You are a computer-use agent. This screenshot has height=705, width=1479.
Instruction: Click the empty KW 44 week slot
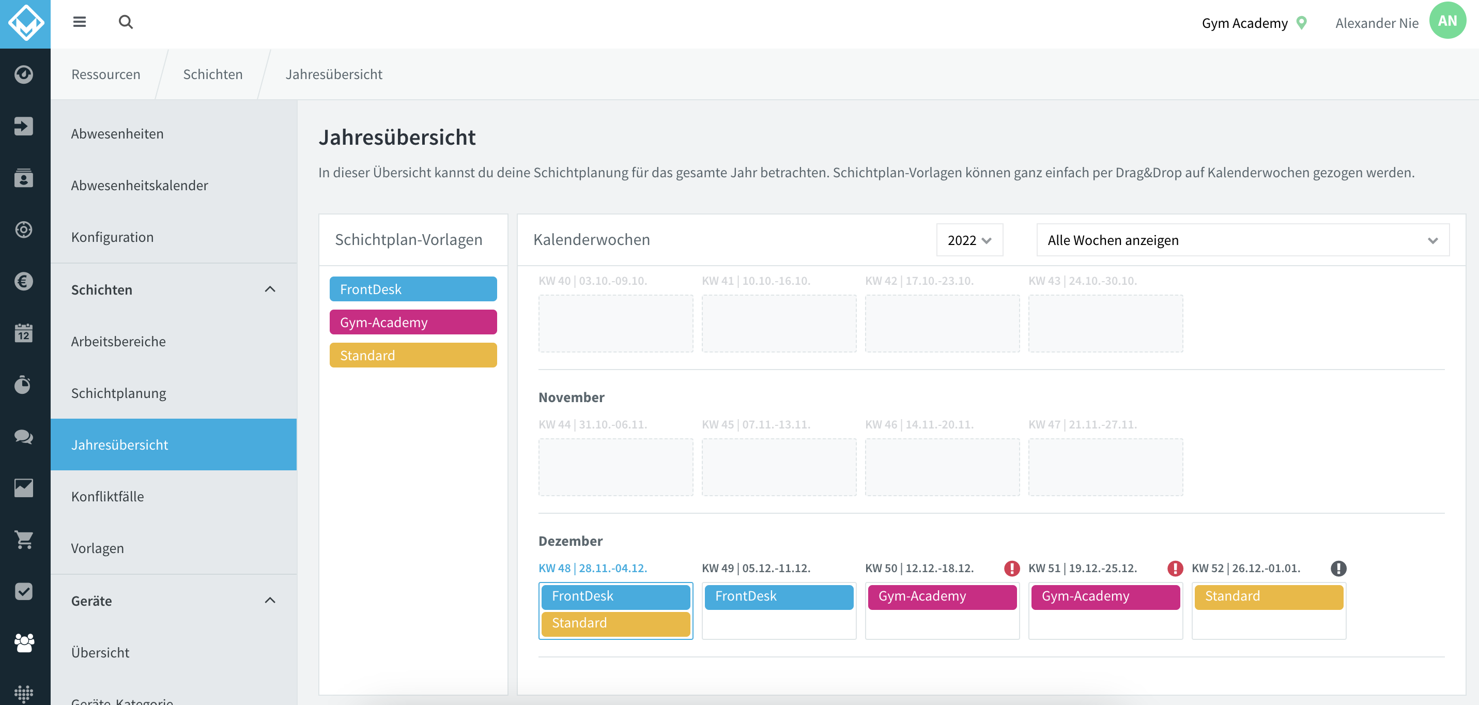(x=615, y=467)
